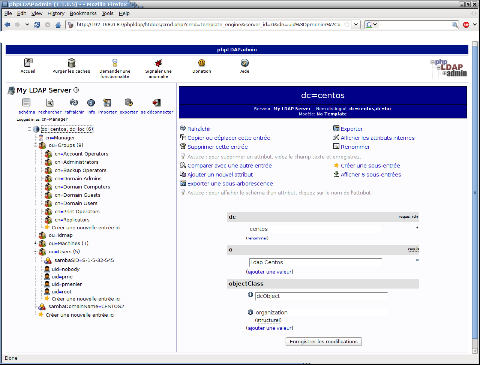Click the Supprimer cette entrée link

pos(217,147)
